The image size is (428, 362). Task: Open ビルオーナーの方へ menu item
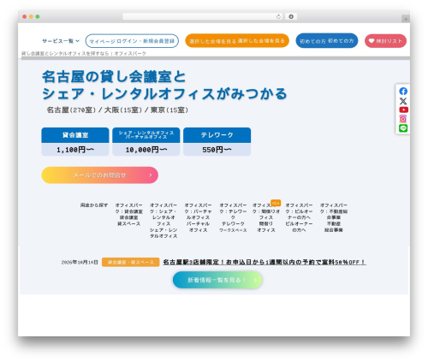299,217
